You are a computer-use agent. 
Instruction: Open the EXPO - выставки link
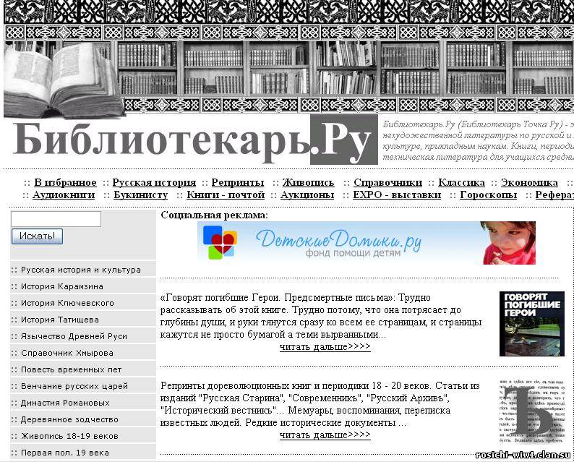click(397, 194)
